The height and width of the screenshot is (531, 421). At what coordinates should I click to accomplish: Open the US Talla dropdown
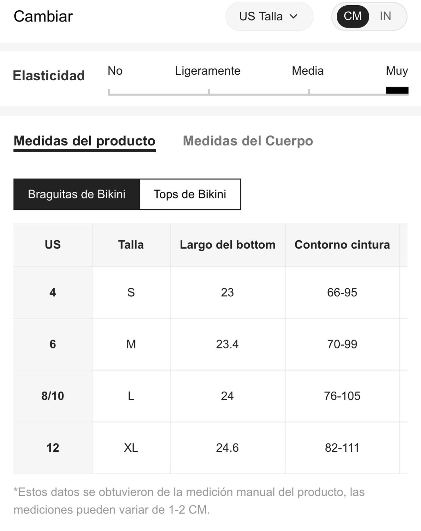269,16
